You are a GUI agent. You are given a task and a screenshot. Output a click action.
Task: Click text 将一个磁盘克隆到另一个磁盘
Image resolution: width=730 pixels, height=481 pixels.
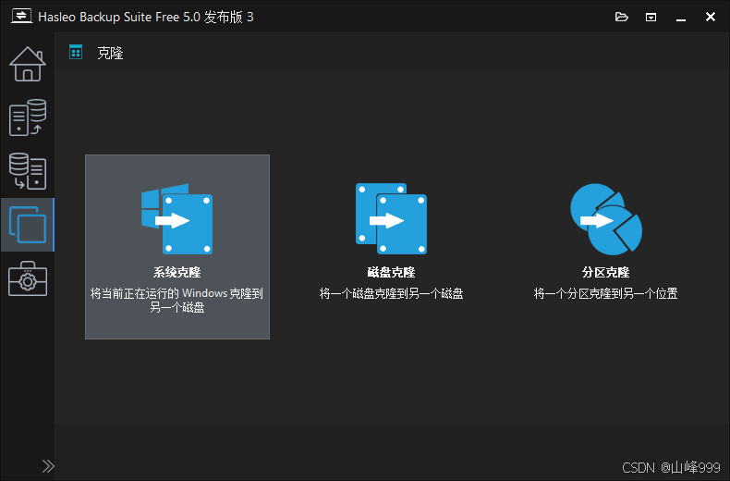[x=391, y=293]
